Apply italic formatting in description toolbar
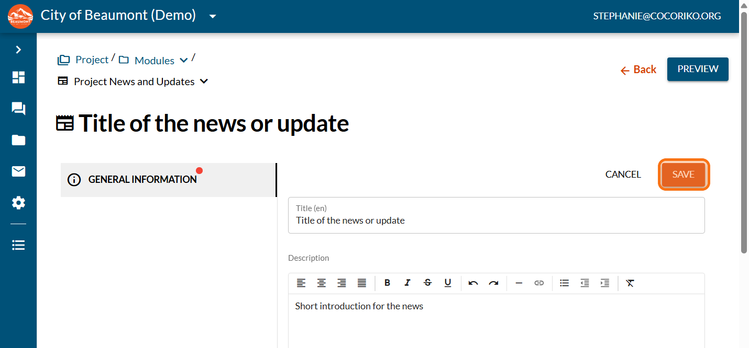Screen dimensions: 749x348 (407, 283)
